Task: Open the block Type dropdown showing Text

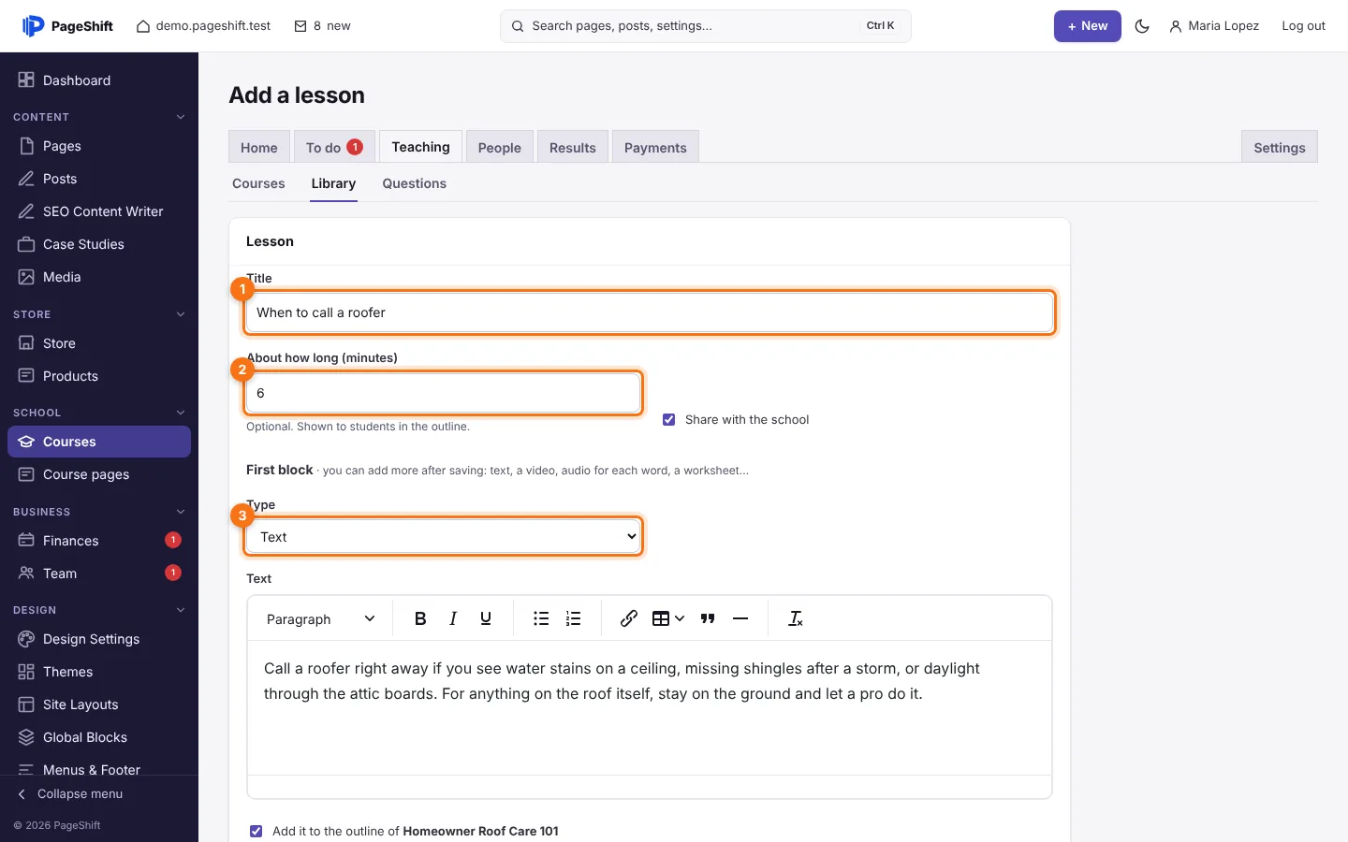Action: point(444,537)
